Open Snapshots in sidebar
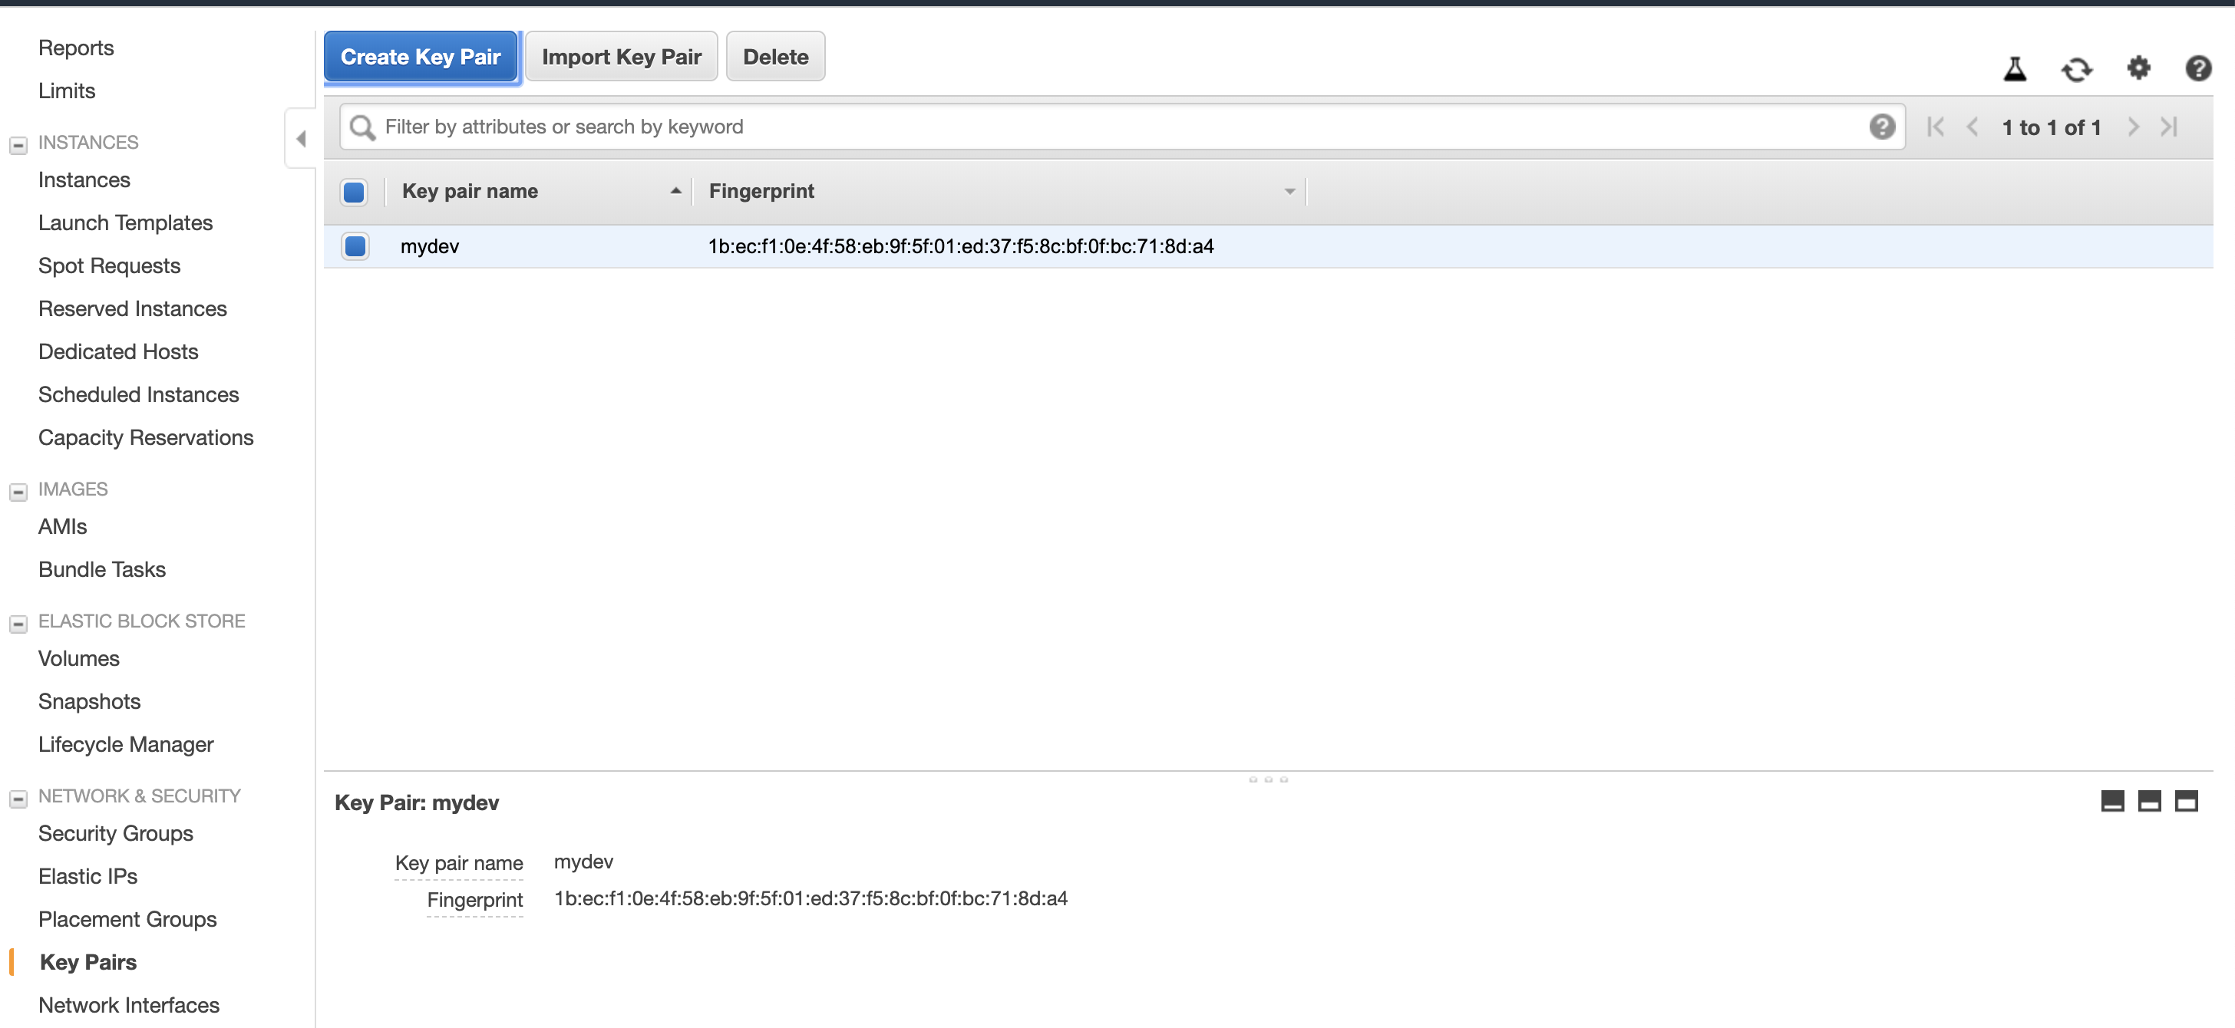Image resolution: width=2235 pixels, height=1028 pixels. [89, 701]
